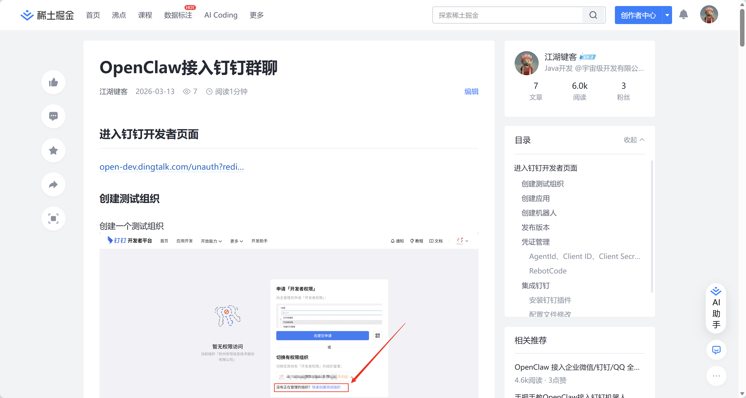Screen dimensions: 746x398
Task: Open the floating more-options ellipsis button
Action: [x=716, y=376]
